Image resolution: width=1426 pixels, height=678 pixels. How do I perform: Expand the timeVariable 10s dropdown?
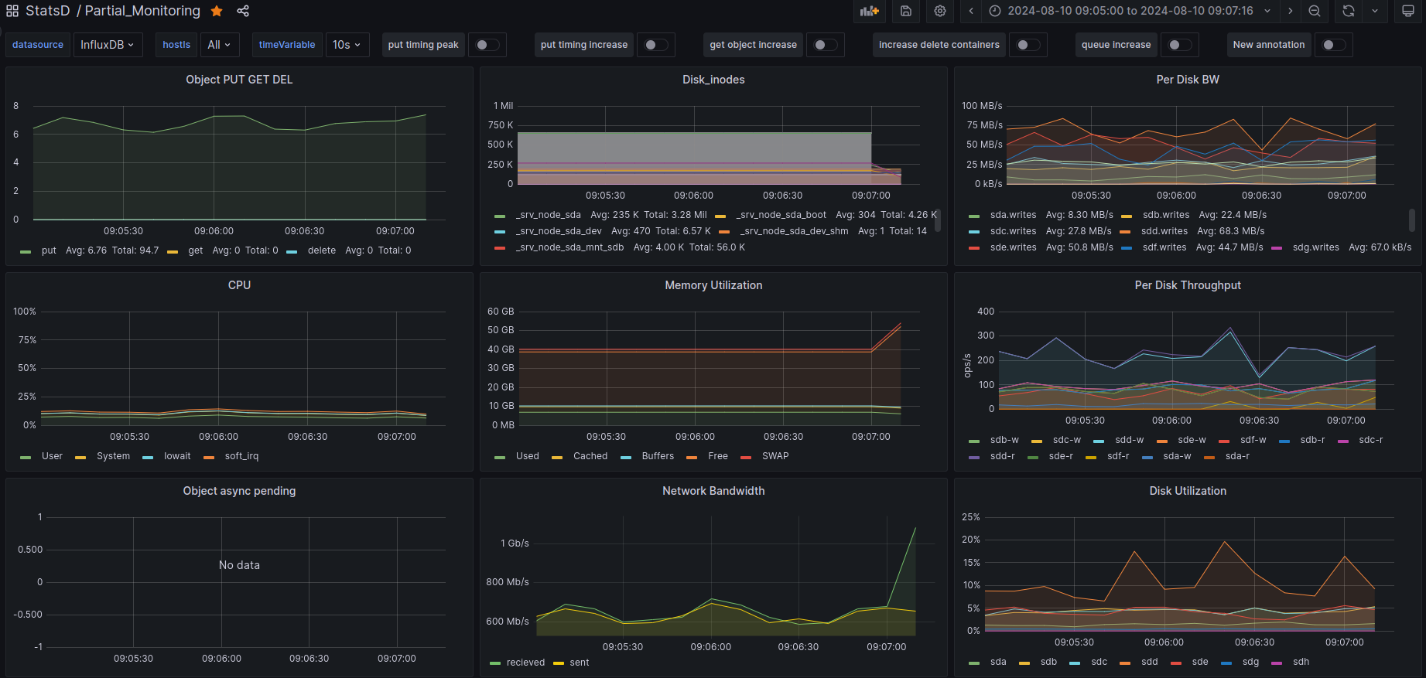point(347,45)
